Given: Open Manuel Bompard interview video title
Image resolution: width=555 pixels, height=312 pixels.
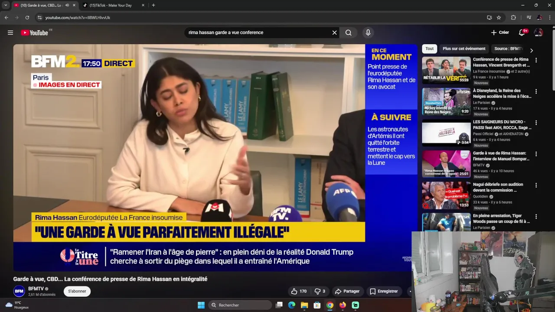Looking at the screenshot, I should (x=501, y=156).
